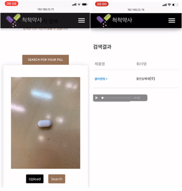
Task: Open hamburger menu on left phone screen
Action: point(81,20)
